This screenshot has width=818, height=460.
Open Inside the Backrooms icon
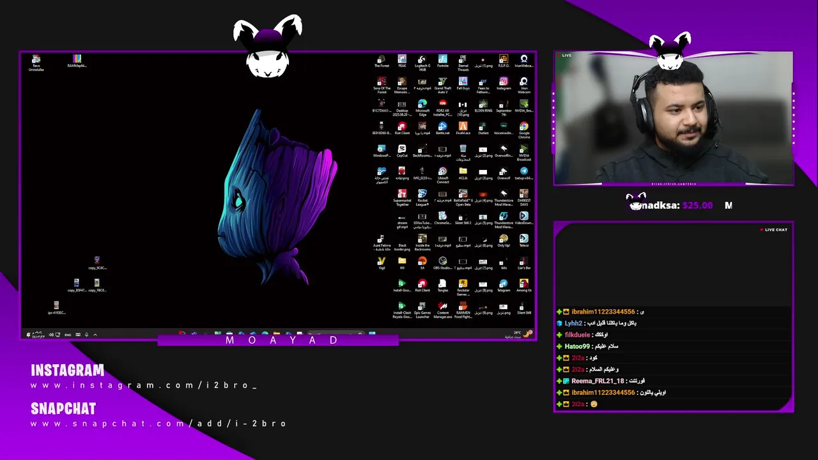[422, 242]
